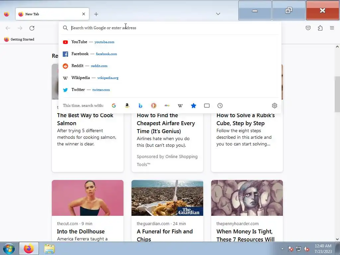Close the New Tab tab
Viewport: 340px width, 255px height.
84,14
